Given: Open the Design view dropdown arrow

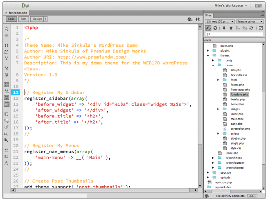Looking at the screenshot, I should coord(45,19).
